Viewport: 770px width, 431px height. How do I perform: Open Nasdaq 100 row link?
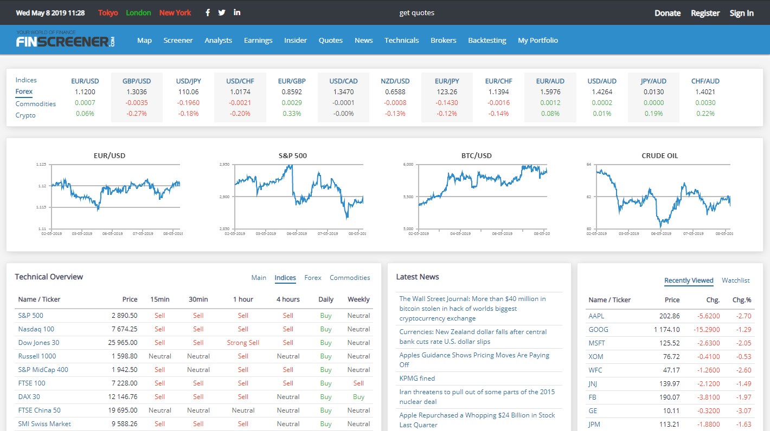[x=36, y=329]
